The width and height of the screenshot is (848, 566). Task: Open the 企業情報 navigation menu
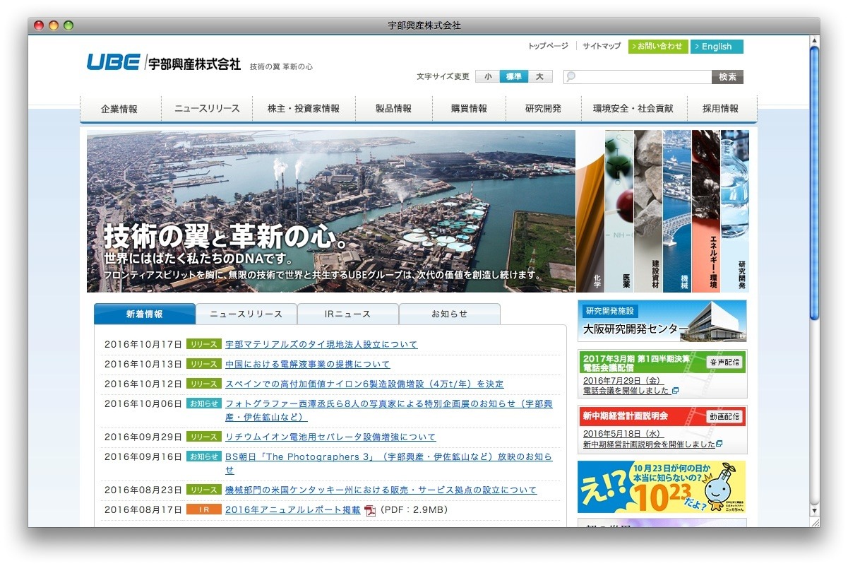[119, 109]
